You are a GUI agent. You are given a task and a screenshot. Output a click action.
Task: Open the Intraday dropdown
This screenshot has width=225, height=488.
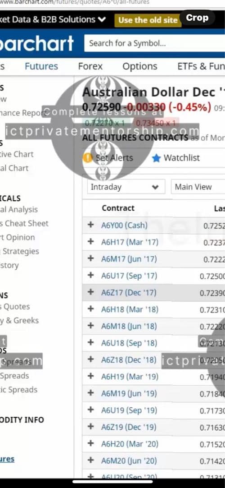click(x=126, y=187)
